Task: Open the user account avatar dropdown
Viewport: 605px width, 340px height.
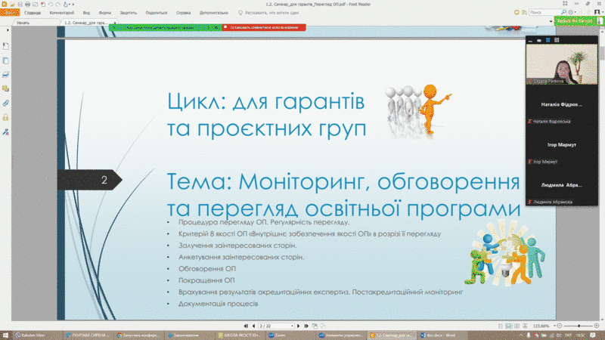Action: click(597, 12)
